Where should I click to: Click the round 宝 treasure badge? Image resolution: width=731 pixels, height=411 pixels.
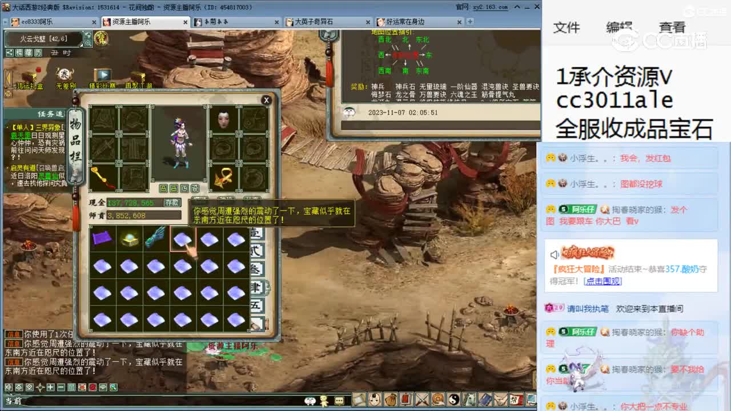[x=101, y=39]
